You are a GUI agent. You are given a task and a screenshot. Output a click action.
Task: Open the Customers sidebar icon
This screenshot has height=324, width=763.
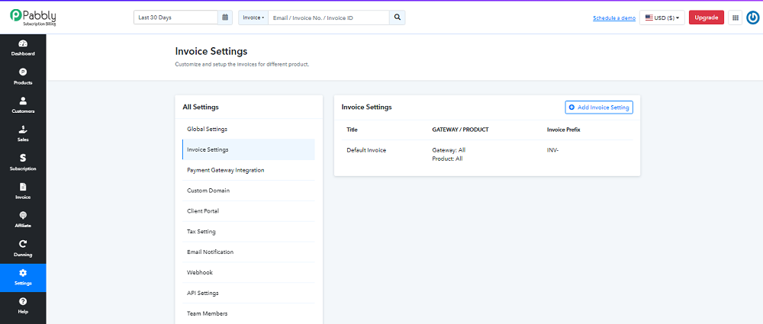point(23,105)
